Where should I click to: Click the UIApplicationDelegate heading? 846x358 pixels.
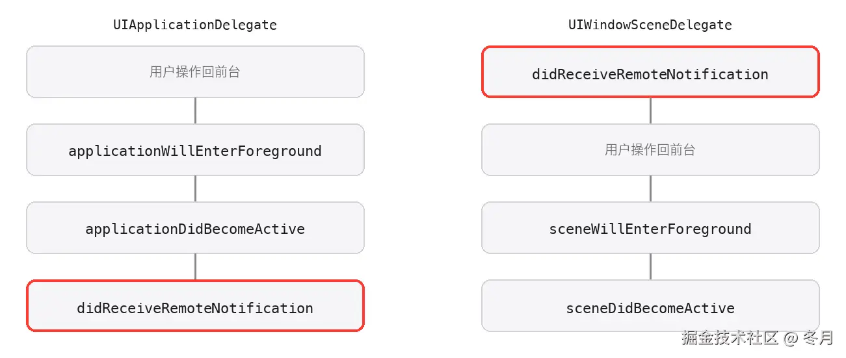[195, 25]
